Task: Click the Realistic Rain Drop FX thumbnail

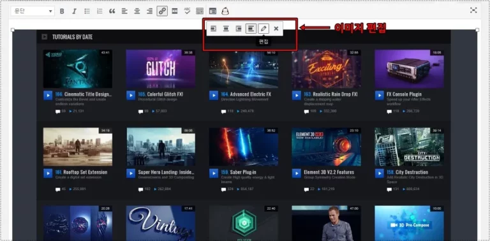Action: 326,69
